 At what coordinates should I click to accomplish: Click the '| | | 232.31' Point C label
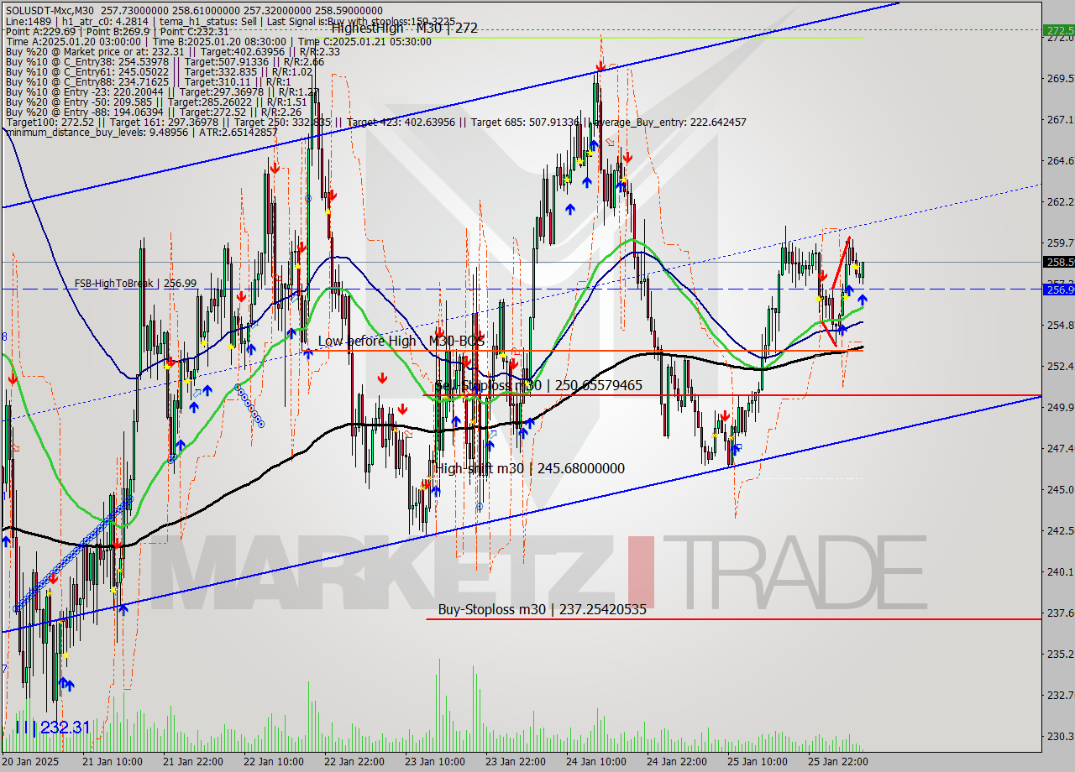click(52, 728)
